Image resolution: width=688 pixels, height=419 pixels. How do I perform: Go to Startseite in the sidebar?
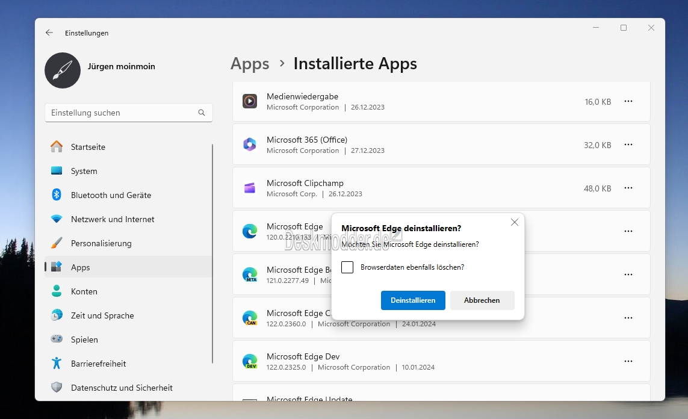click(128, 147)
